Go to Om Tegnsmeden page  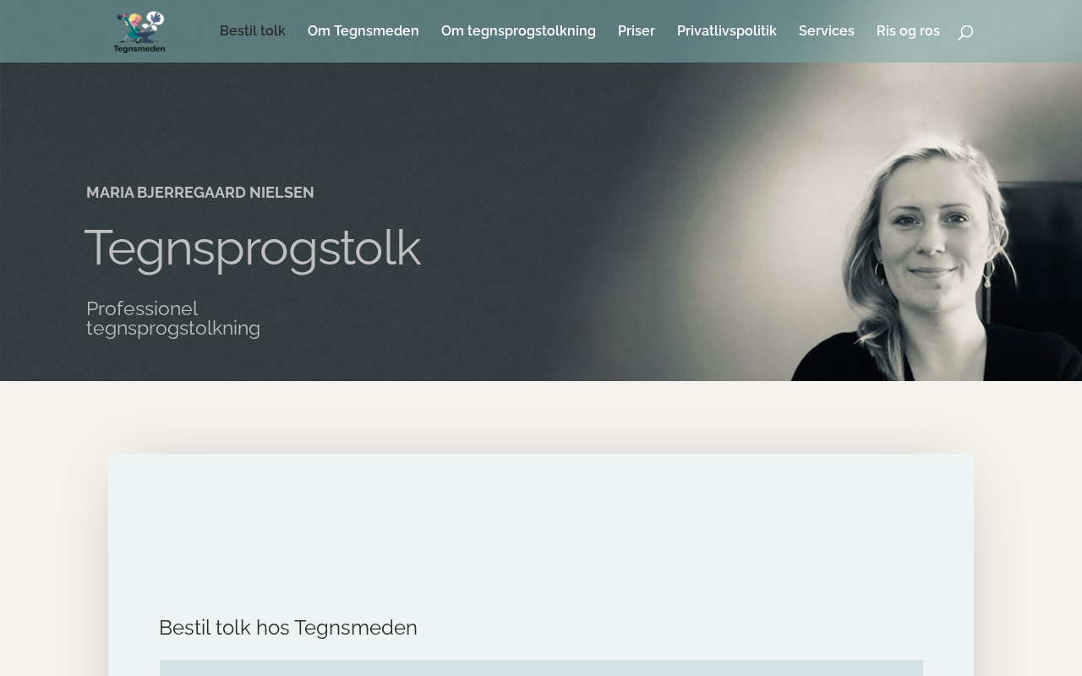click(x=363, y=31)
